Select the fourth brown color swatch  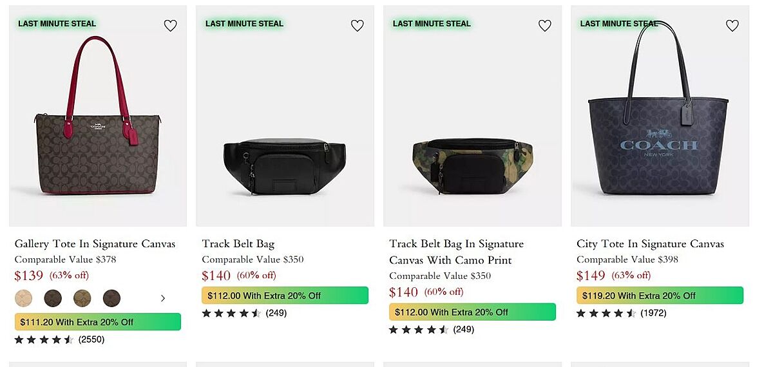point(111,298)
